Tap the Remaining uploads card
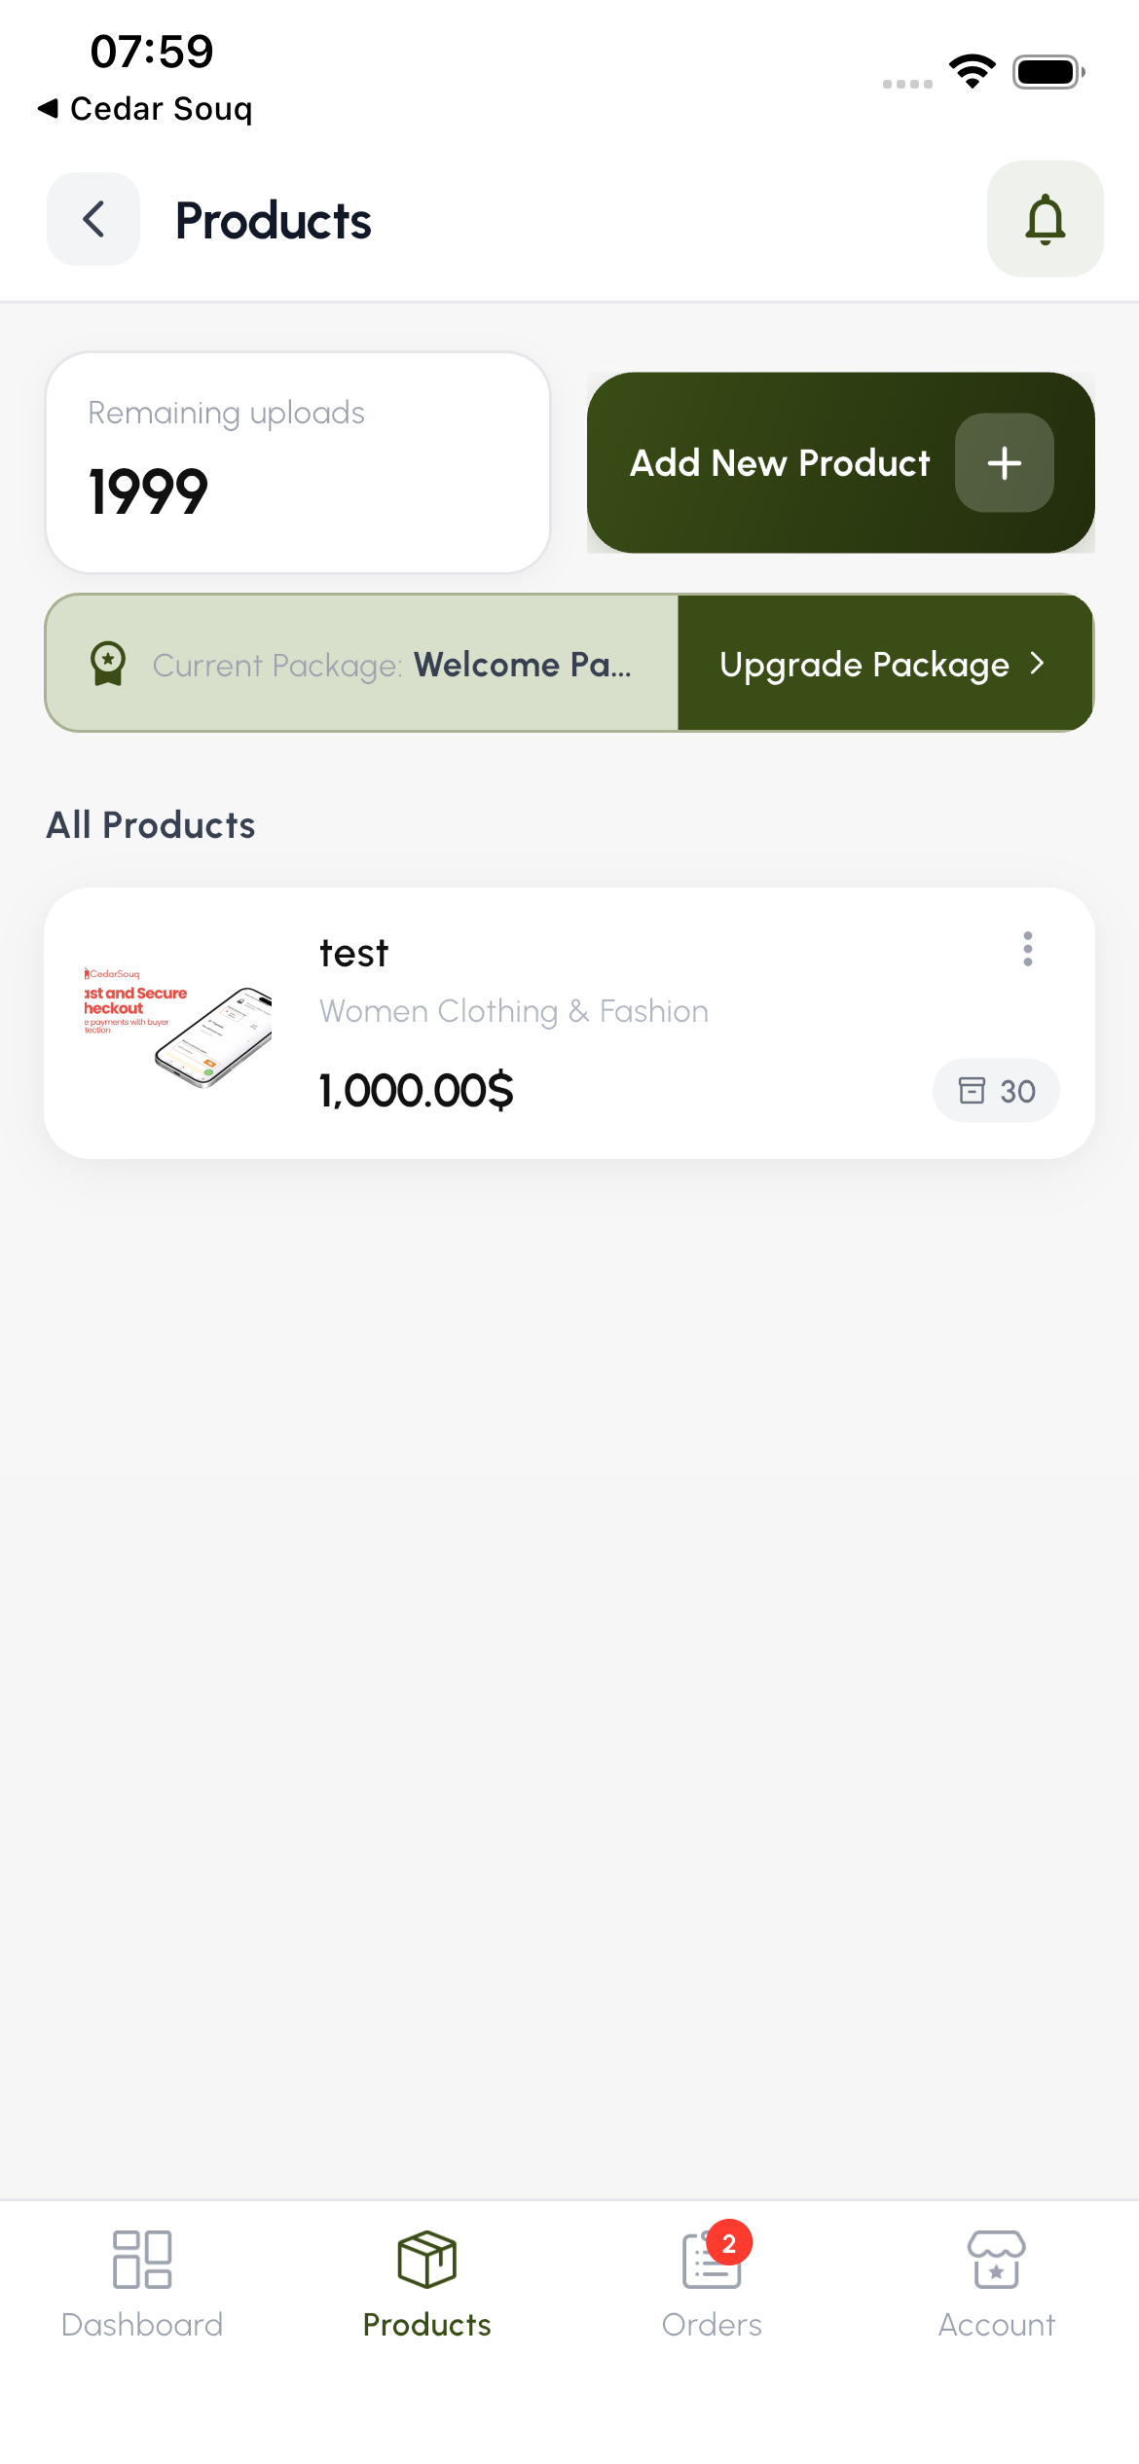This screenshot has height=2464, width=1139. point(298,463)
